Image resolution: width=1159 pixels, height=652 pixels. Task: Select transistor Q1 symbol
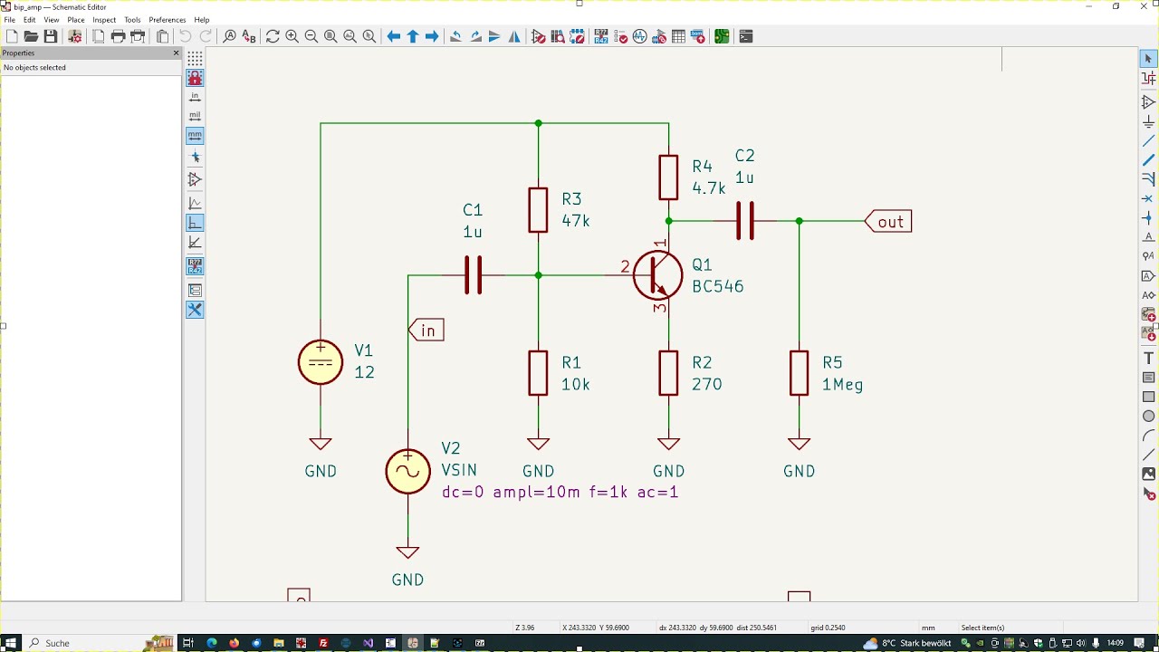(x=657, y=275)
